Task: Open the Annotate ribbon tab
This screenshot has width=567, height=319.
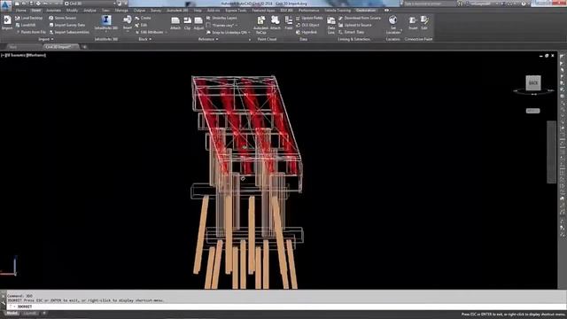Action: tap(53, 11)
